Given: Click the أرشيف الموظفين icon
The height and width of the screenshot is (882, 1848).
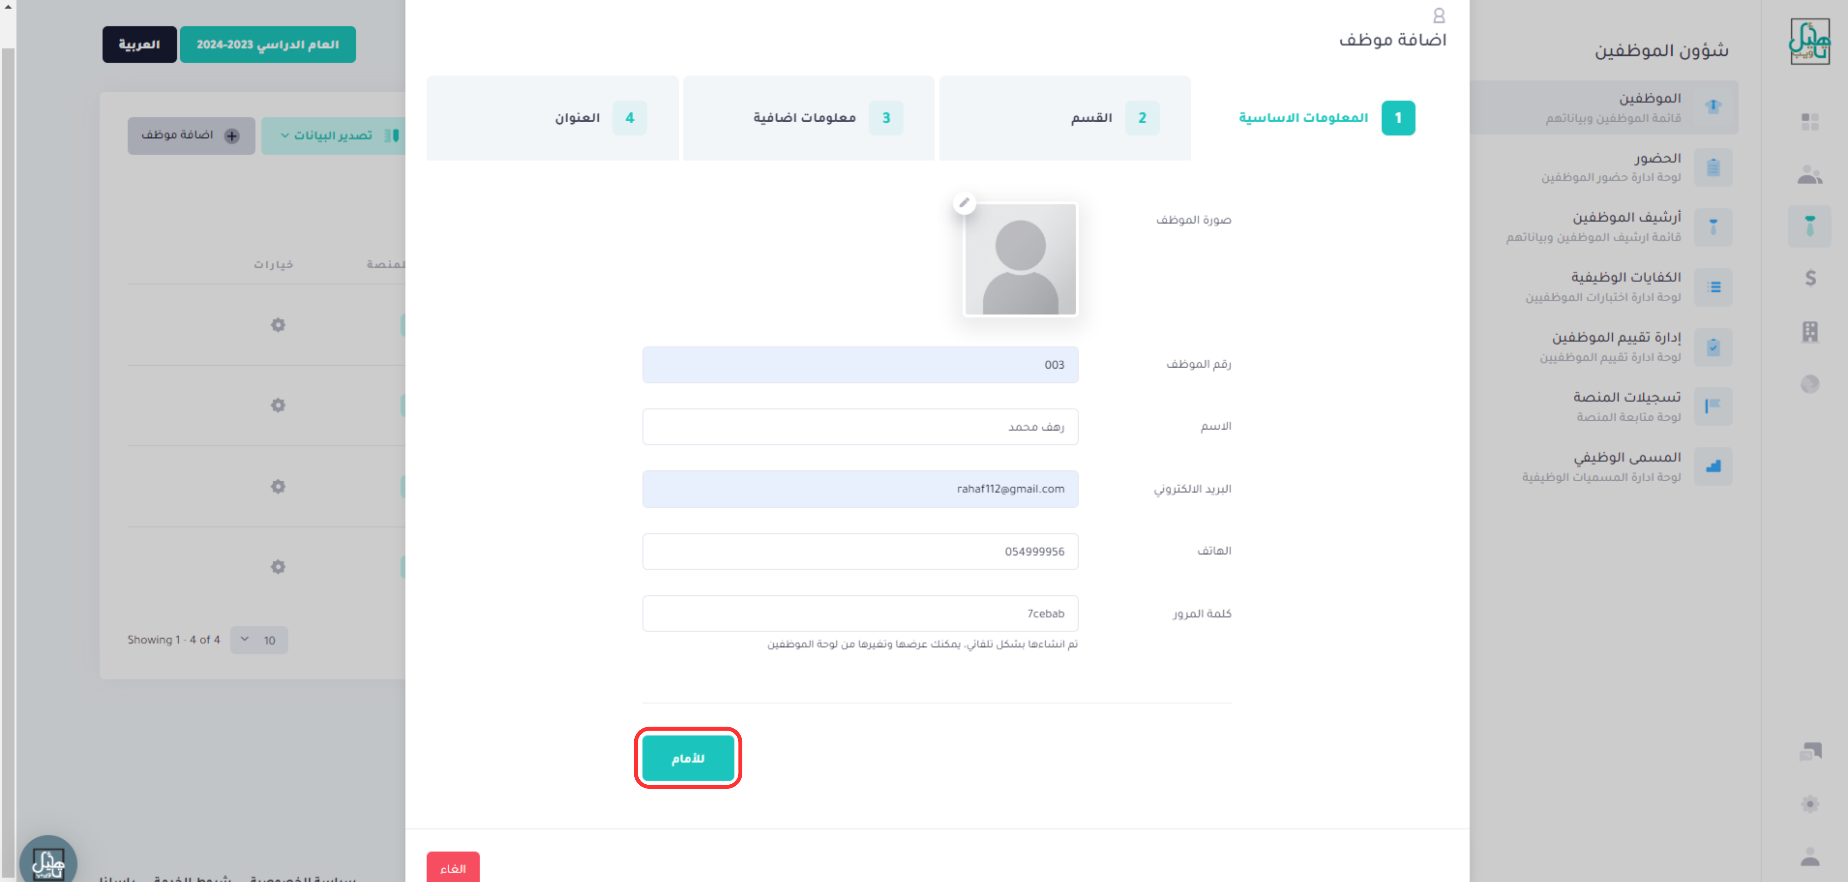Looking at the screenshot, I should (x=1713, y=227).
